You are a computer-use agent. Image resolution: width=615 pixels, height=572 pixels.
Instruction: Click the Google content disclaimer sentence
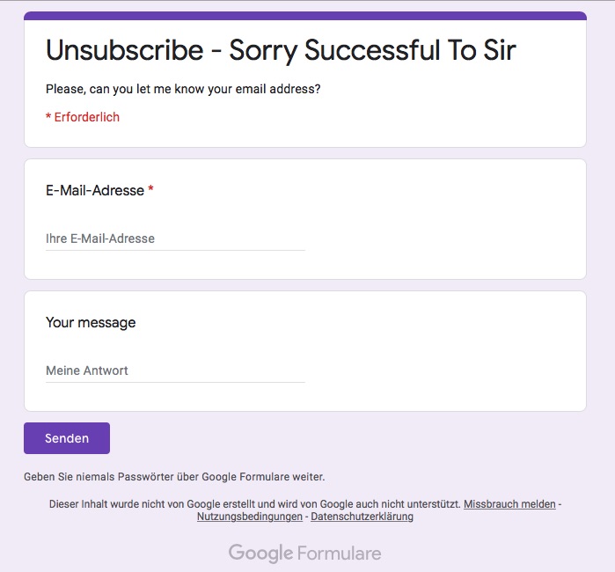(255, 504)
